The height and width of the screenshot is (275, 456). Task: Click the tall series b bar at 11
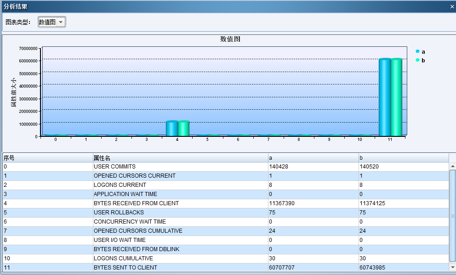pyautogui.click(x=397, y=97)
